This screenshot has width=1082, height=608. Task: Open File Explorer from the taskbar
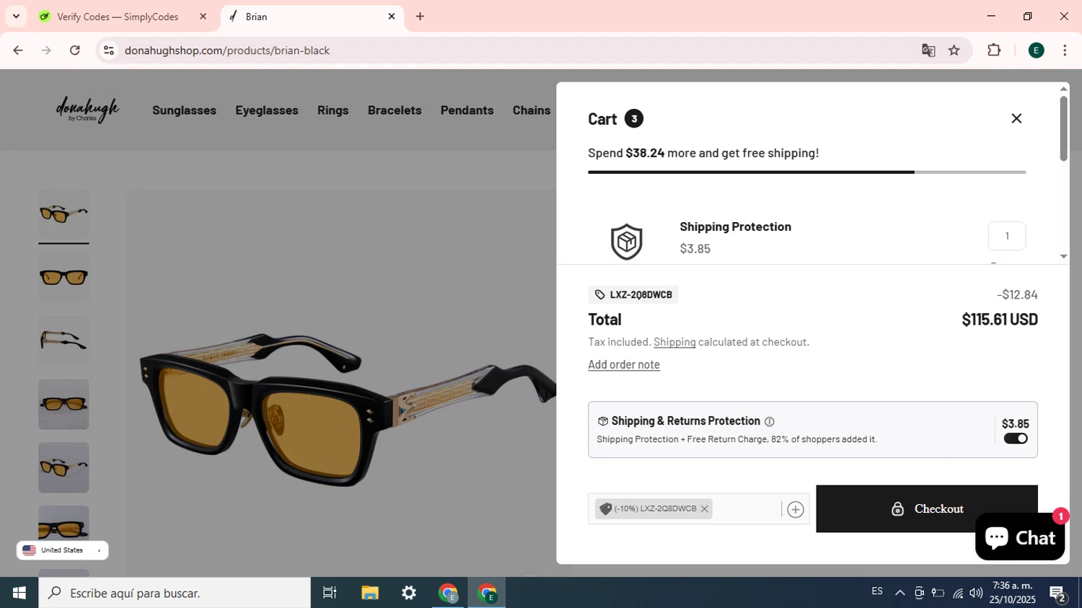pyautogui.click(x=370, y=593)
